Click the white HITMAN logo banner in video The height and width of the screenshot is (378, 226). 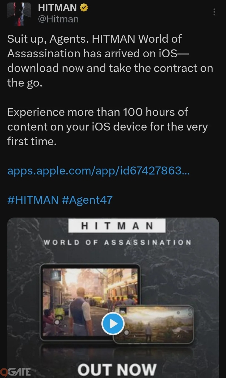coord(117,226)
